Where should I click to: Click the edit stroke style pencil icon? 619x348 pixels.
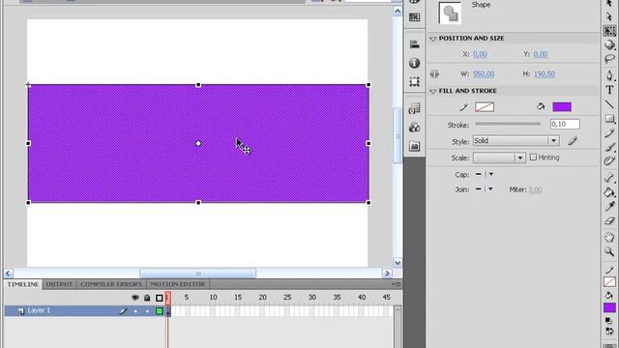(x=573, y=141)
